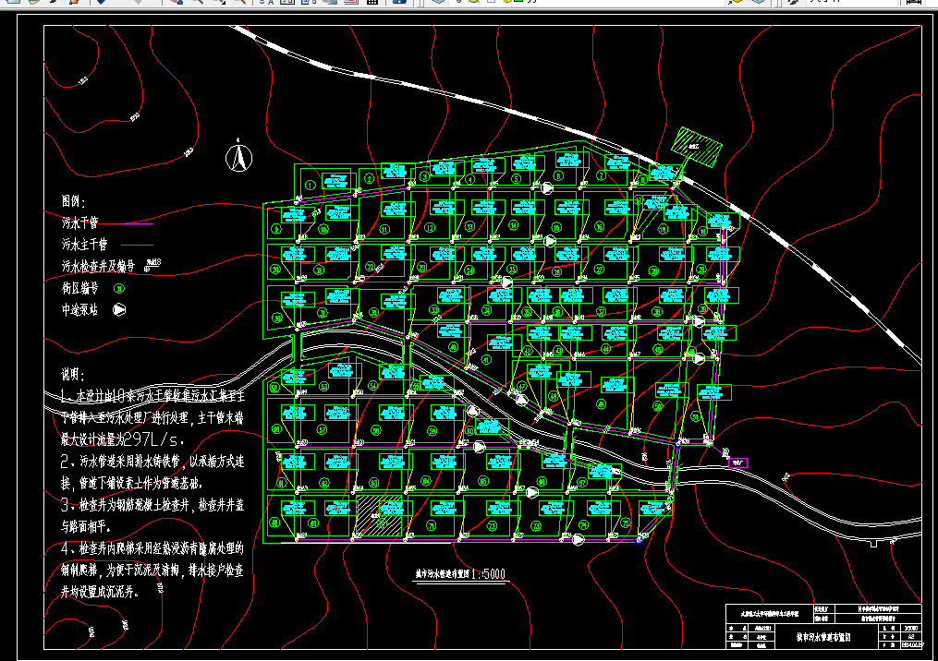The width and height of the screenshot is (938, 661).
Task: Select the 中途泵站 legend label
Action: pyautogui.click(x=79, y=309)
